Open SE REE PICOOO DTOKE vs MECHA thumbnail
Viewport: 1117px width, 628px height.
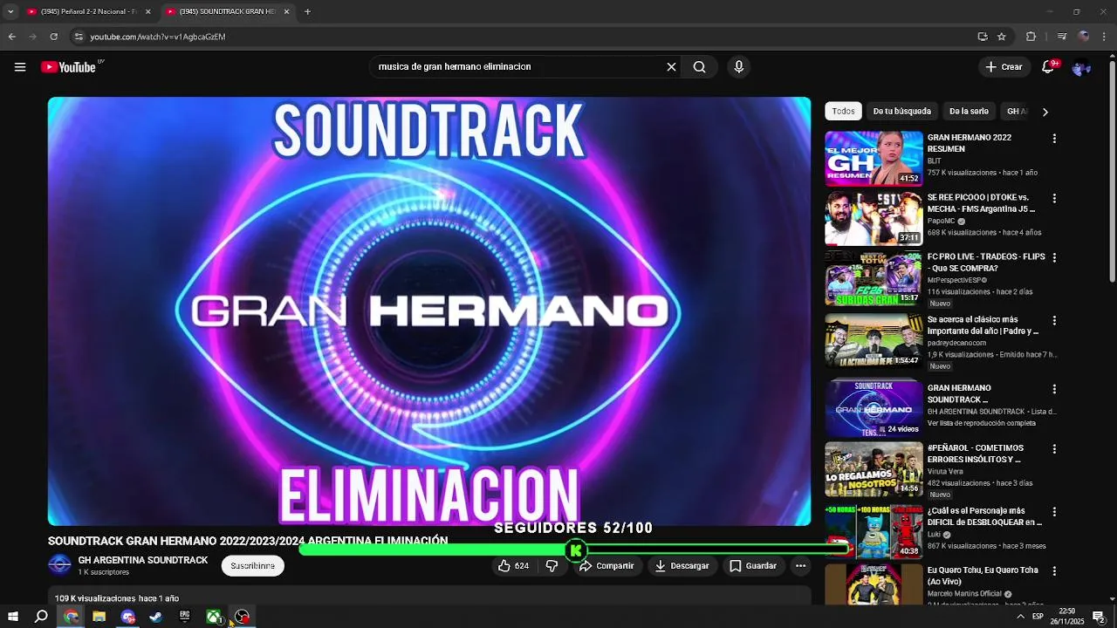[874, 218]
